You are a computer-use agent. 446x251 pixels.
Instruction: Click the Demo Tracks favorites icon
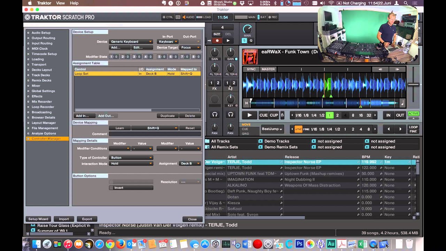coord(260,141)
